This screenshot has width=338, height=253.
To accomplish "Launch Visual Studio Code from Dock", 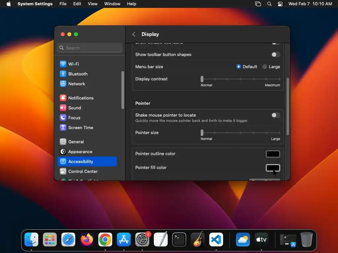I will (216, 239).
